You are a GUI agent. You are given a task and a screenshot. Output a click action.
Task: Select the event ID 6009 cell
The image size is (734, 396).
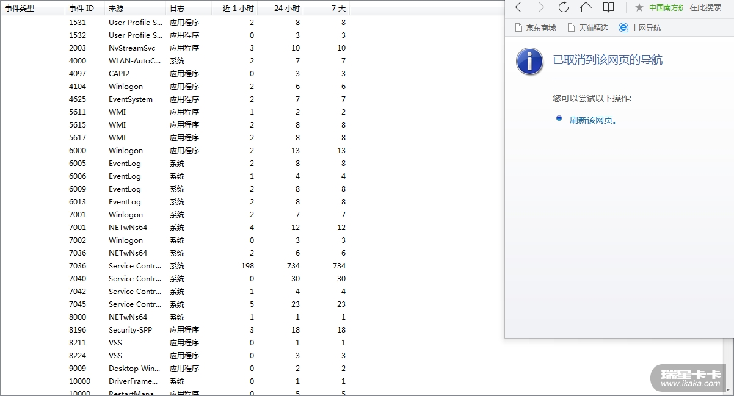click(78, 189)
